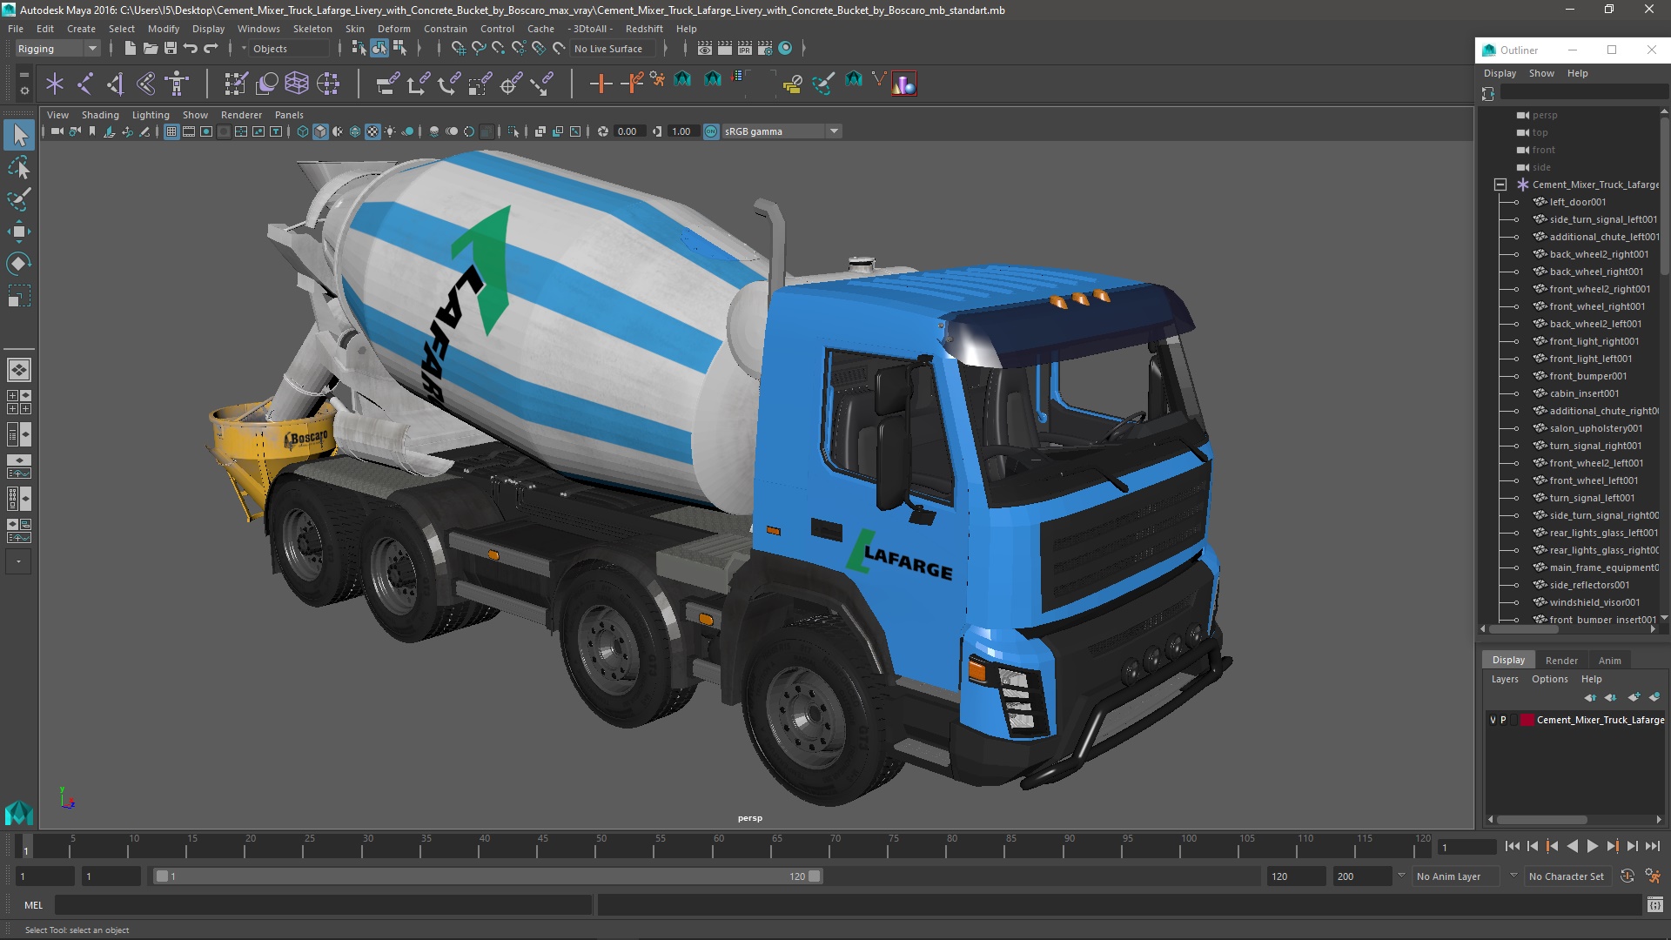
Task: Select windshield_visor001 in the Outliner
Action: (x=1594, y=602)
